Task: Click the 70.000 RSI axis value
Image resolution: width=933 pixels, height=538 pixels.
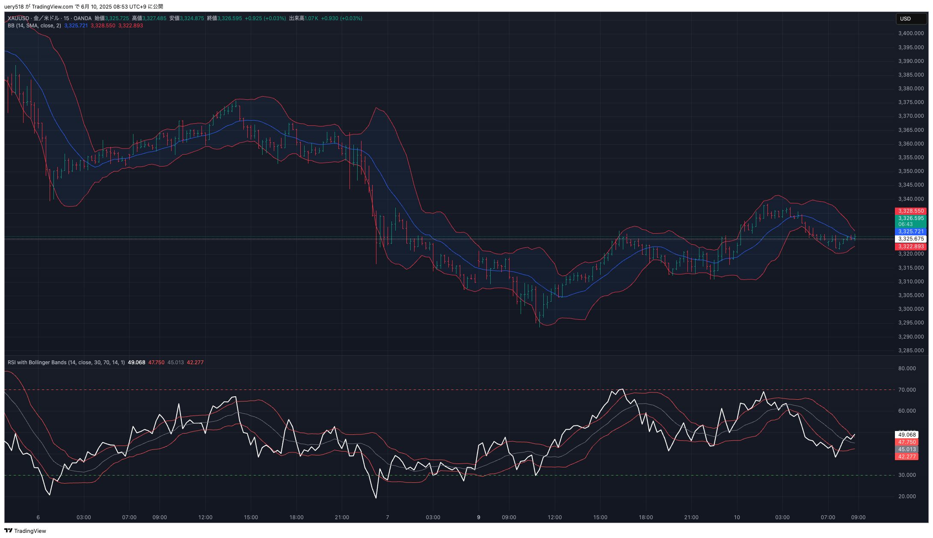Action: 907,390
